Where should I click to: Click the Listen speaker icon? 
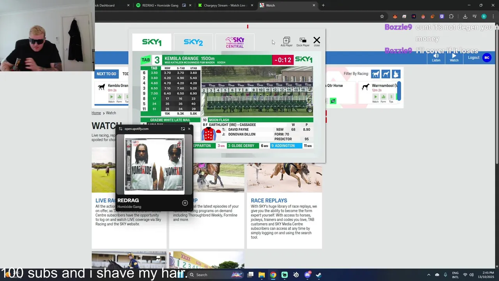coord(436,56)
